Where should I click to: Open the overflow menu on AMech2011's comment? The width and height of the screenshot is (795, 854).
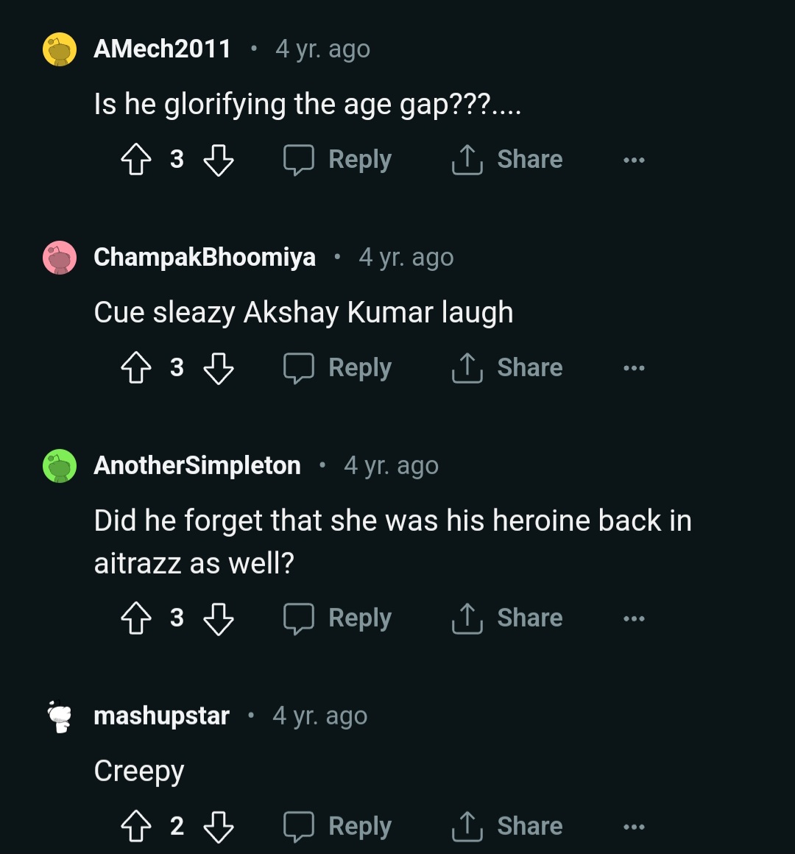point(634,159)
